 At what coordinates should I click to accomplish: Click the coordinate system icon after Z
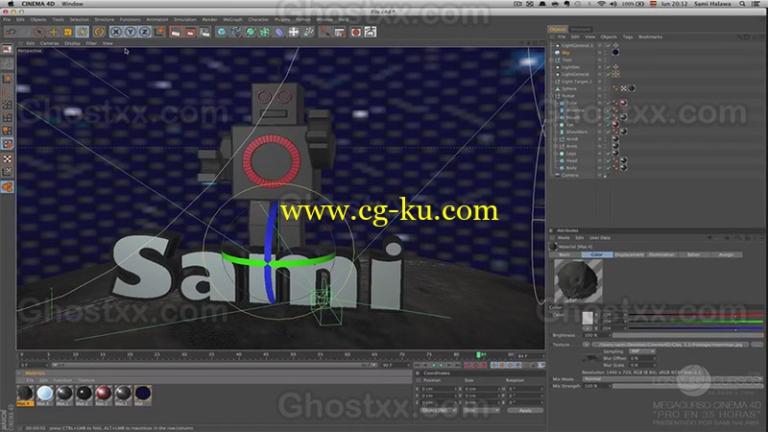point(159,32)
